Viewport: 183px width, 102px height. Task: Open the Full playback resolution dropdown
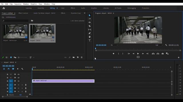pyautogui.click(x=159, y=45)
